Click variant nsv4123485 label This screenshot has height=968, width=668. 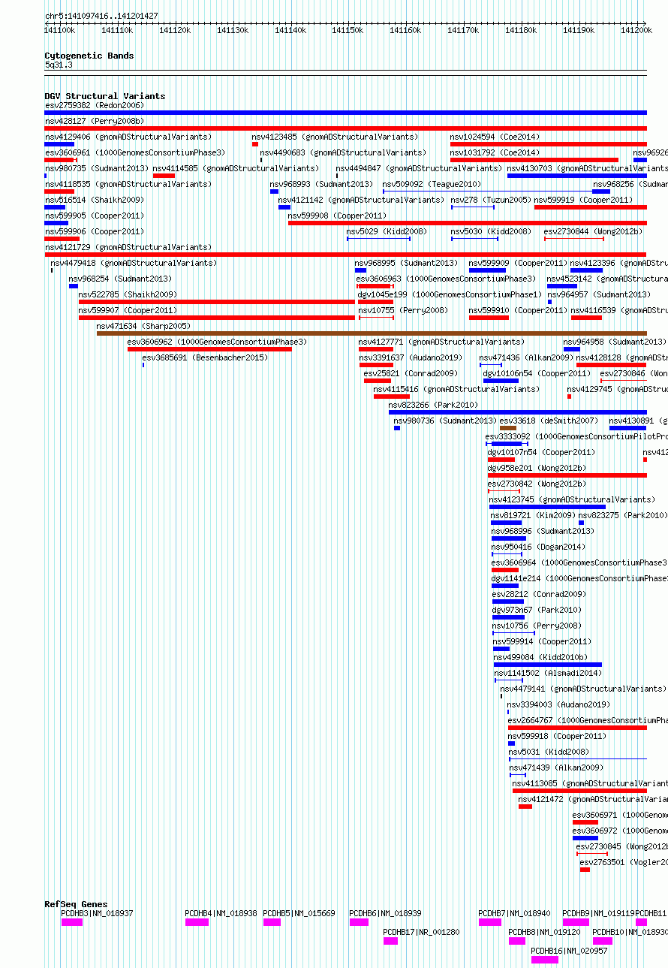(x=335, y=137)
